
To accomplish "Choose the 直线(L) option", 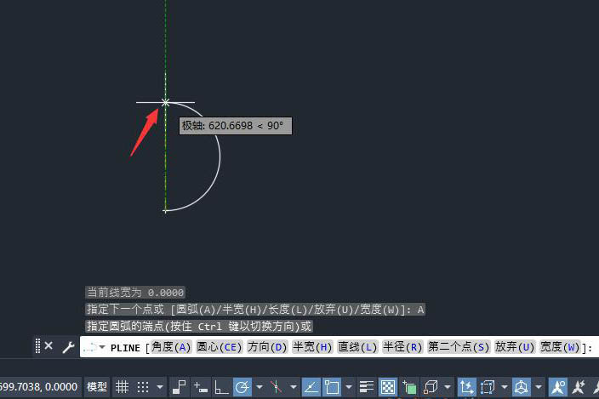I will (x=357, y=347).
